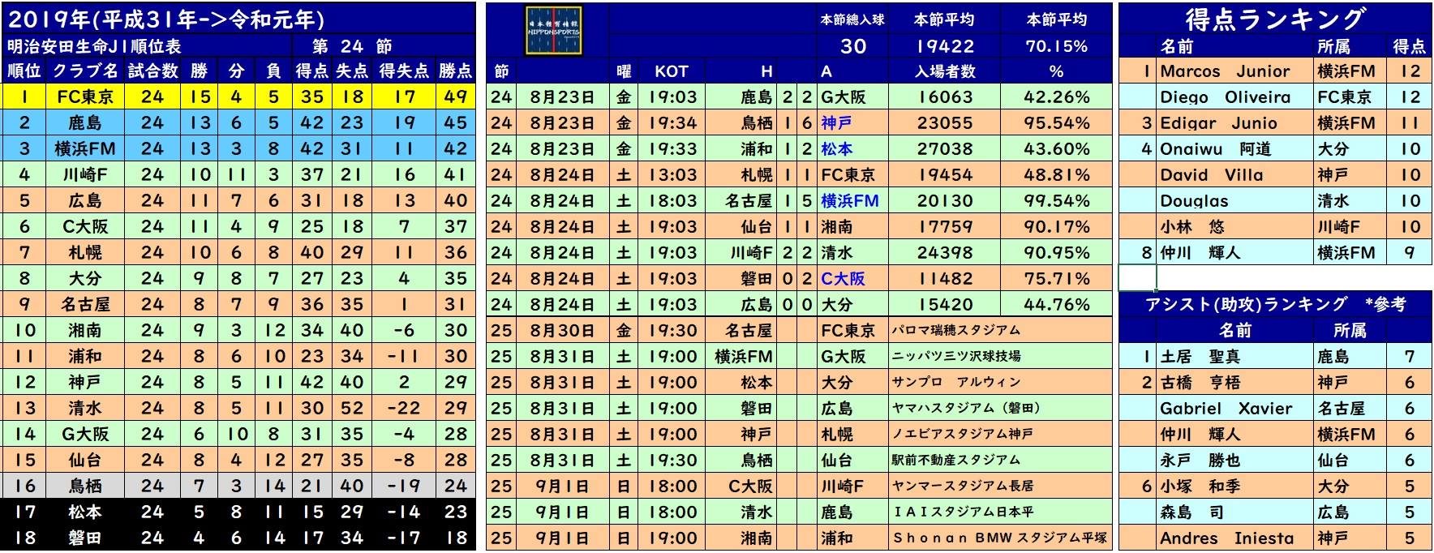Click C大阪 club cell in rank 6 row
The height and width of the screenshot is (553, 1434).
click(85, 227)
